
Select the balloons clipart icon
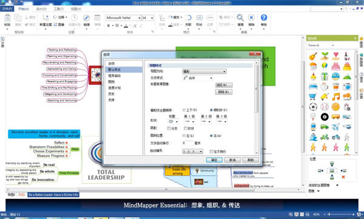[325, 66]
